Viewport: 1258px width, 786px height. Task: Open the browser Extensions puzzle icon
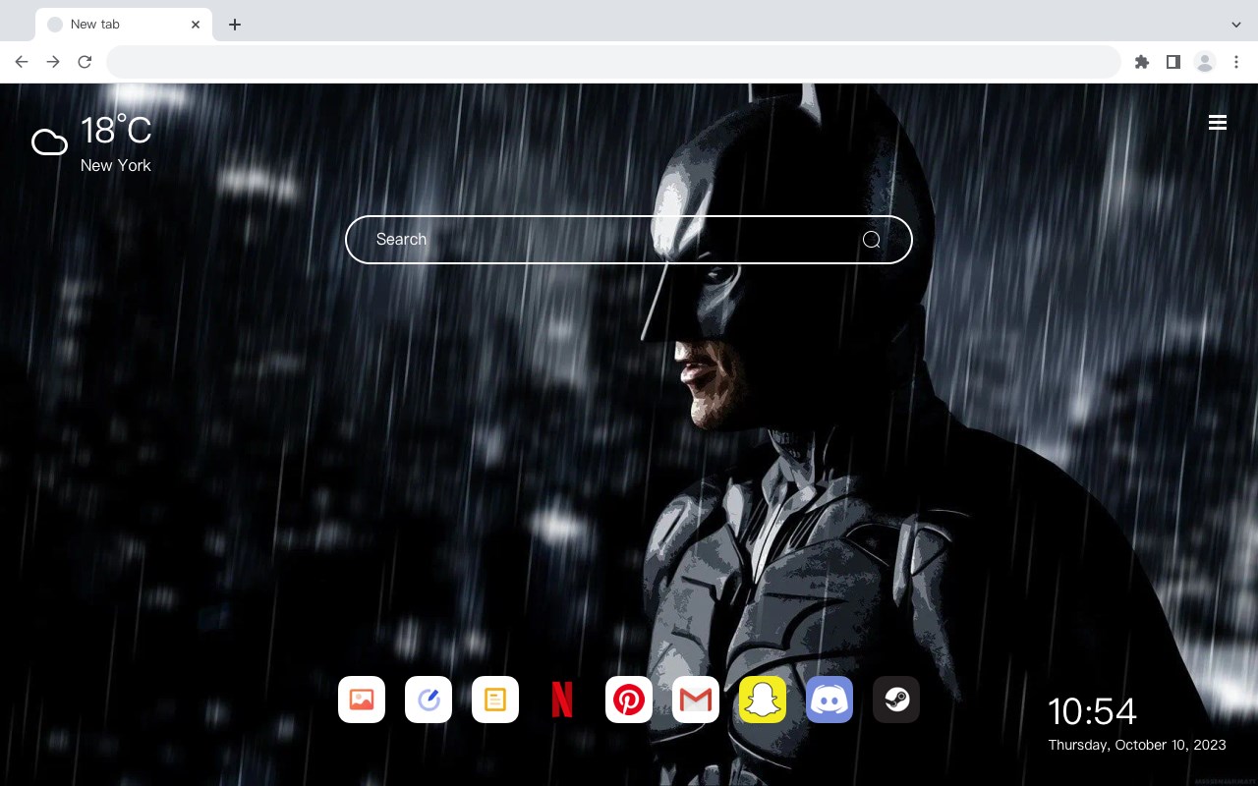pos(1141,62)
